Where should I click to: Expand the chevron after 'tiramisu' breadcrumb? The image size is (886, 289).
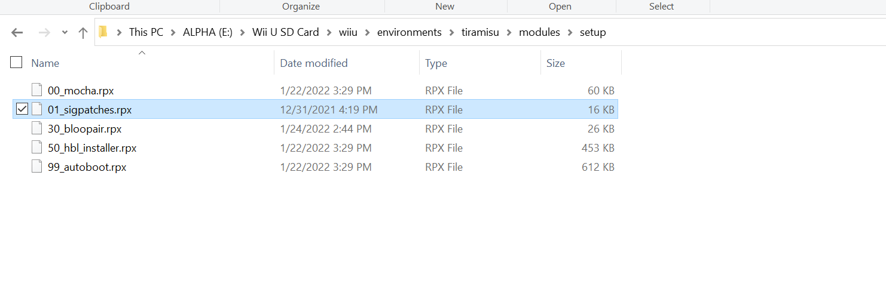coord(509,32)
